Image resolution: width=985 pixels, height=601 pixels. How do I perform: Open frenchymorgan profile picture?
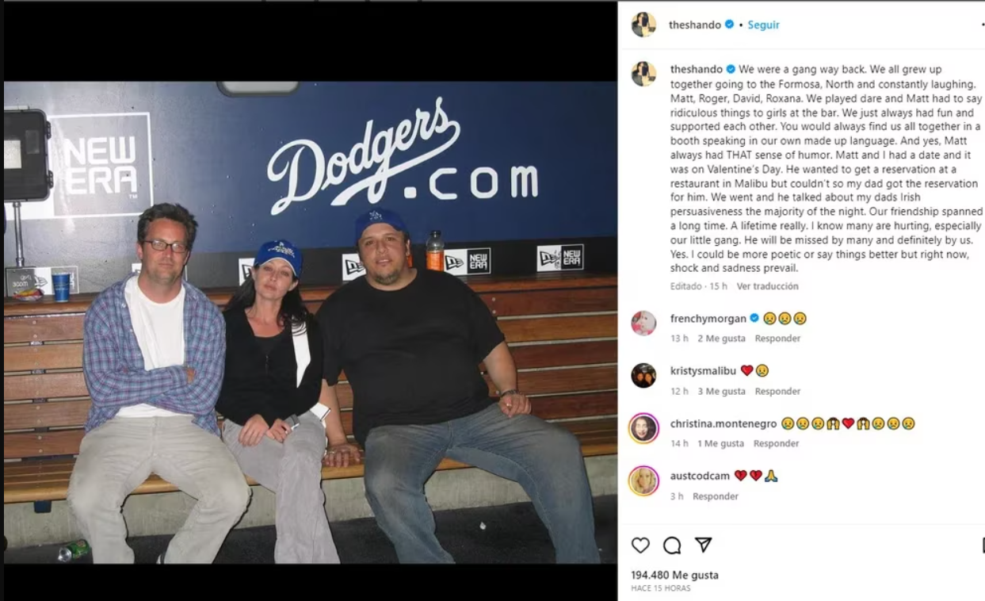tap(643, 323)
